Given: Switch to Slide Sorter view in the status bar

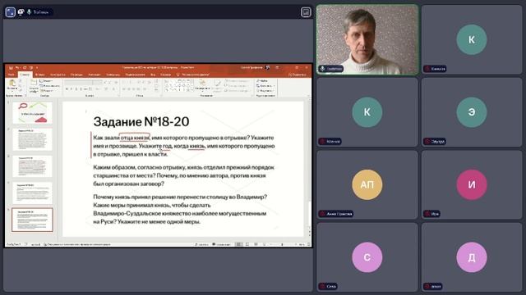Looking at the screenshot, I should point(247,244).
